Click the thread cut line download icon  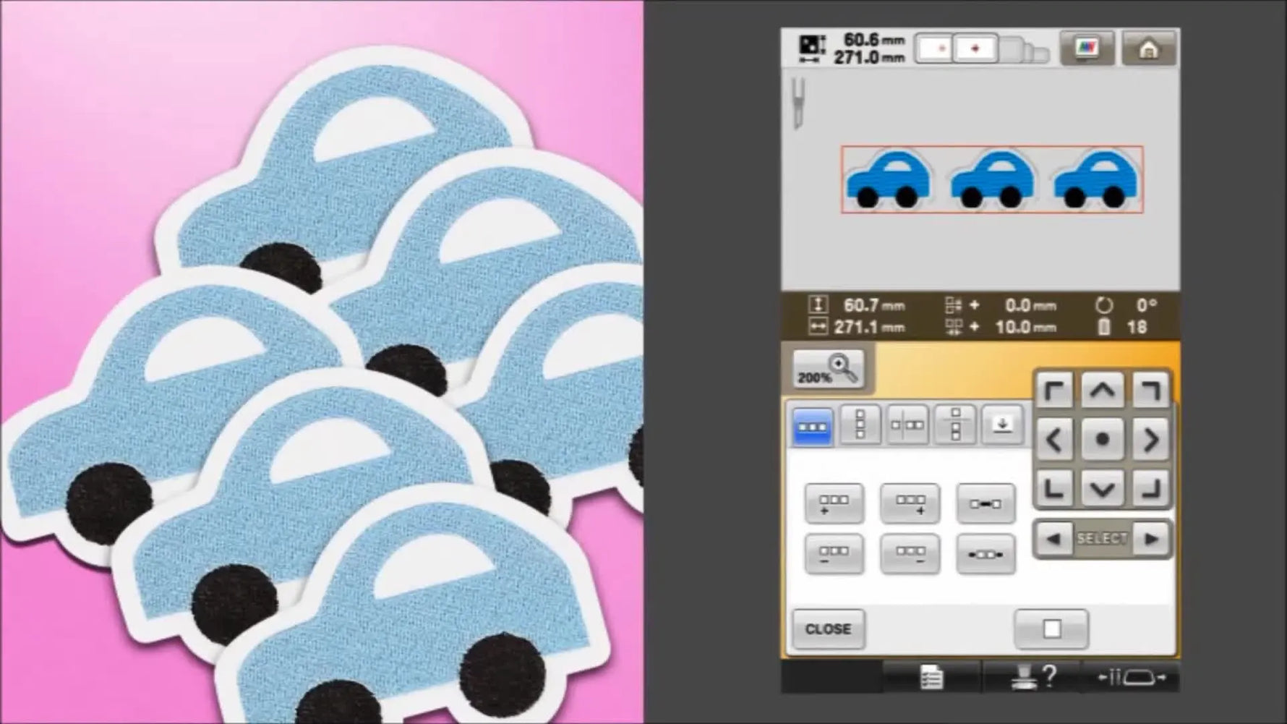[1002, 425]
